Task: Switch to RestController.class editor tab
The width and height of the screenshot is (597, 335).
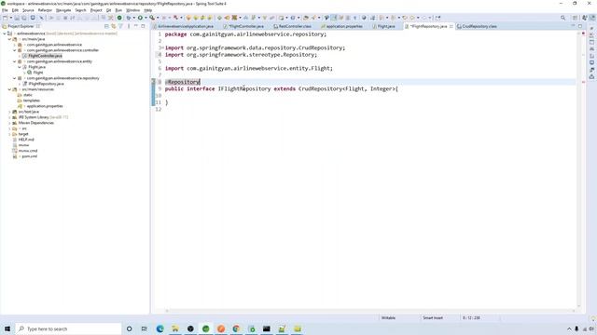Action: click(292, 26)
